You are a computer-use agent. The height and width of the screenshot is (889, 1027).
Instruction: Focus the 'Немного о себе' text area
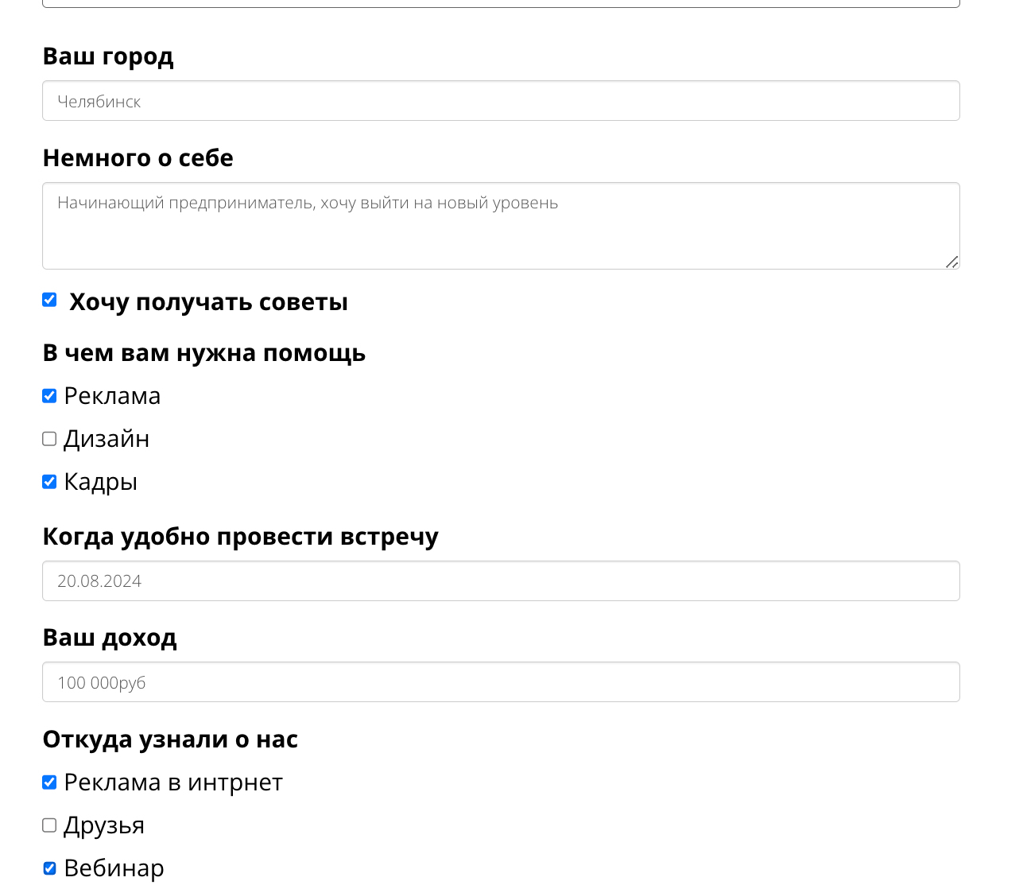click(x=501, y=226)
